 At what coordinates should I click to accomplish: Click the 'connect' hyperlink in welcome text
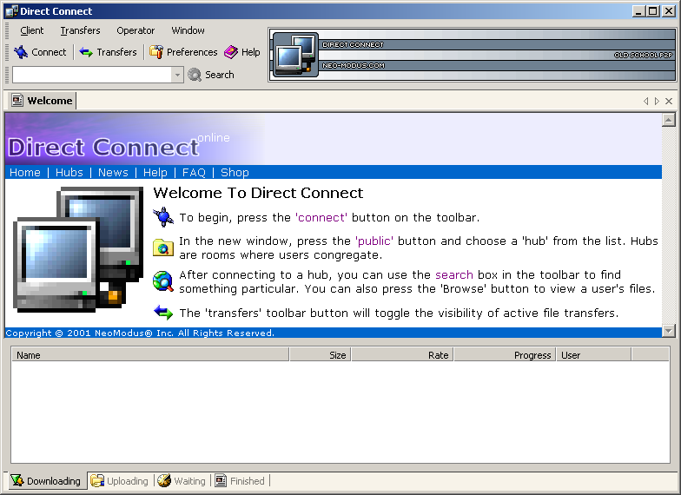321,217
